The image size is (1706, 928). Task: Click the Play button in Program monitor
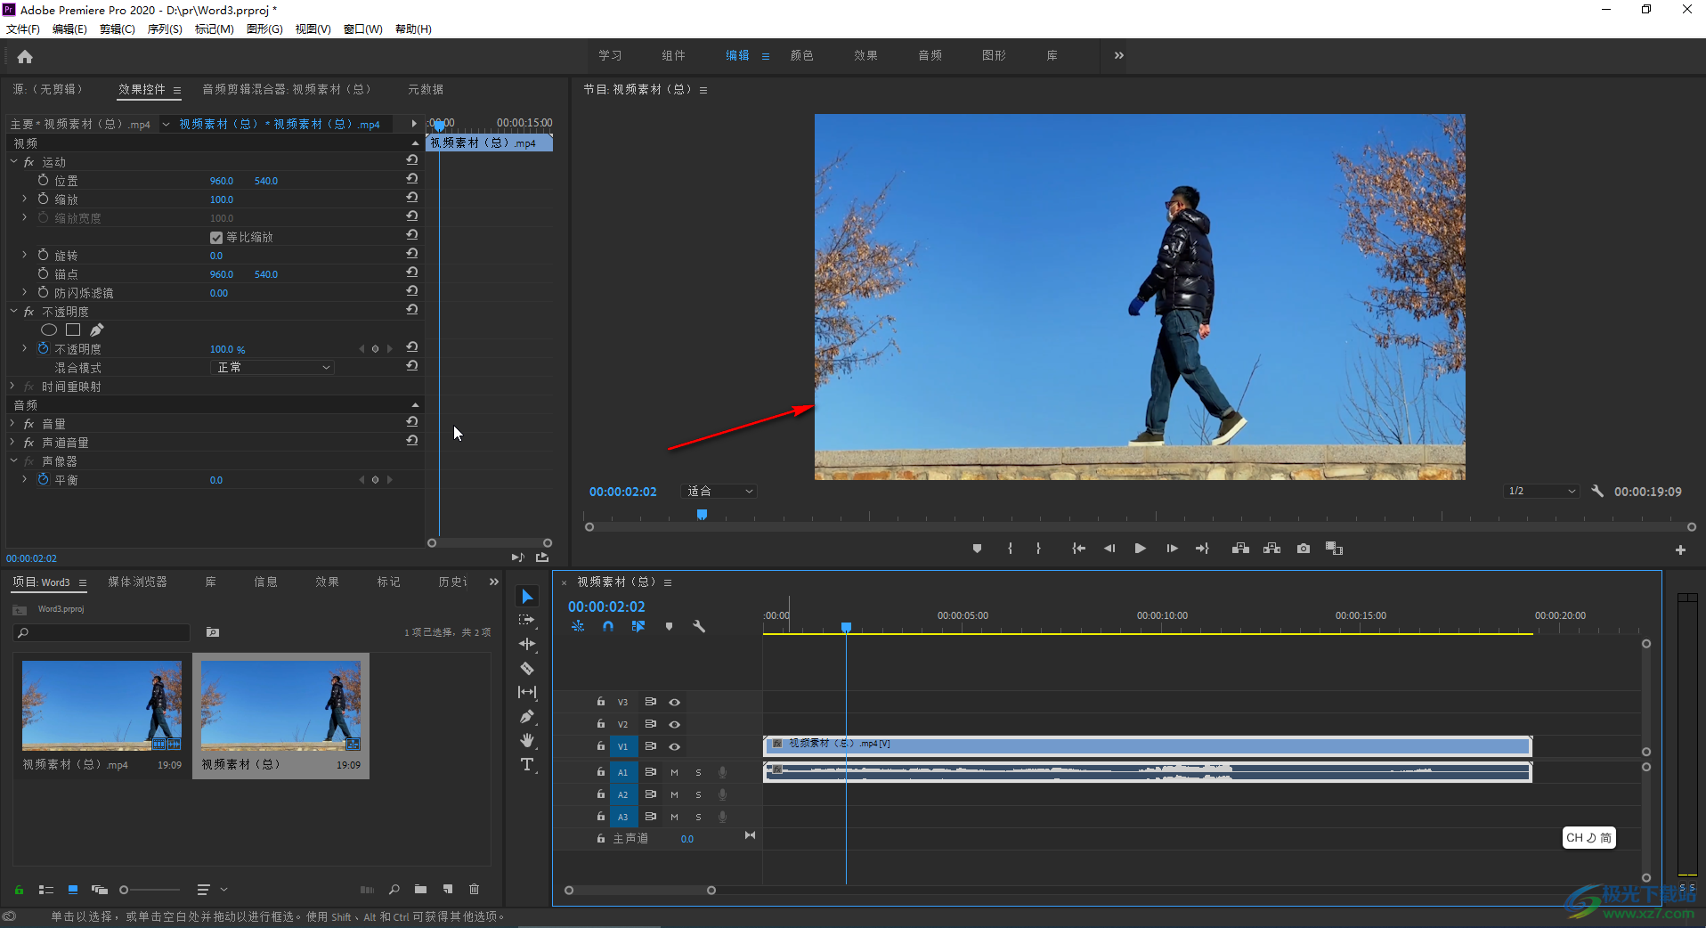(x=1140, y=549)
